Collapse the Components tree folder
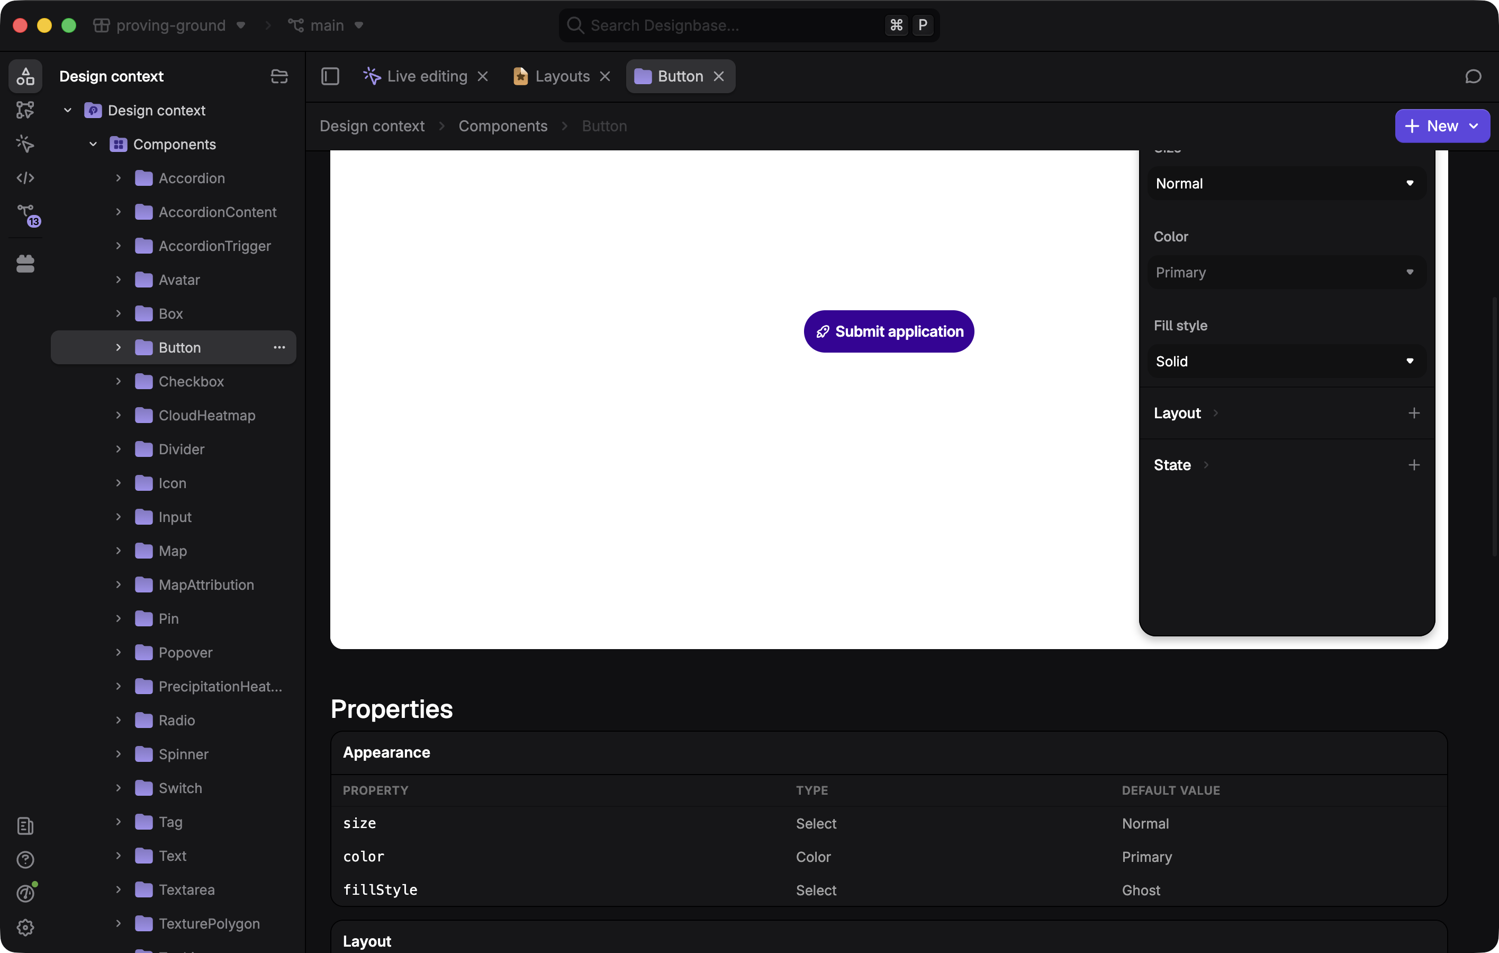 [93, 145]
